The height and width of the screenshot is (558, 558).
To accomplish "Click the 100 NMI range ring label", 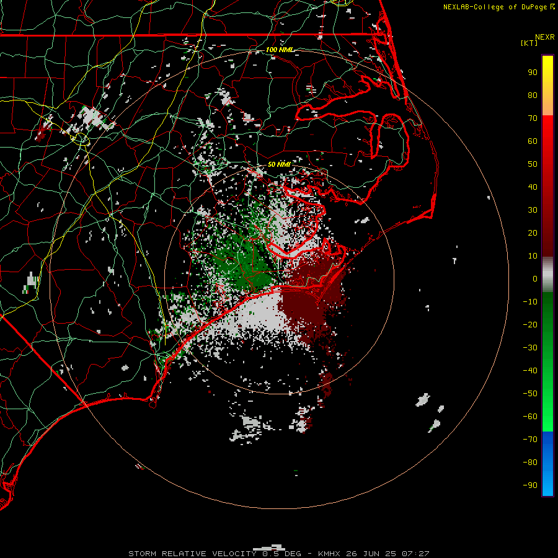I will [280, 50].
